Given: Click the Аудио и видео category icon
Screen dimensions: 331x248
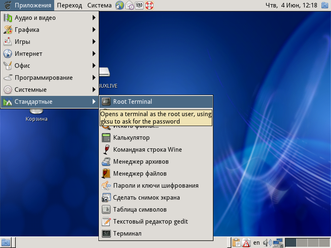Looking at the screenshot, I should [8, 18].
